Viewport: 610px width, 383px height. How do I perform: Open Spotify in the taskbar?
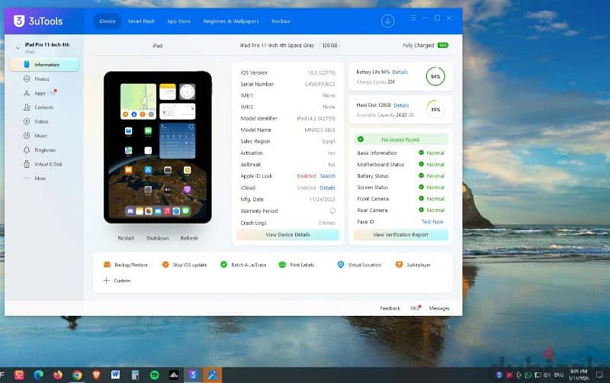155,375
